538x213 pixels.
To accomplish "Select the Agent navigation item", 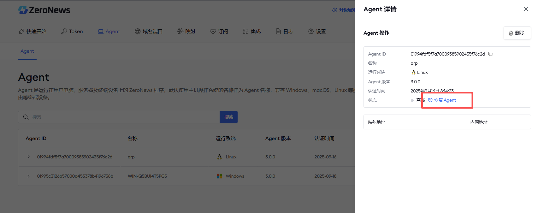I will [109, 32].
